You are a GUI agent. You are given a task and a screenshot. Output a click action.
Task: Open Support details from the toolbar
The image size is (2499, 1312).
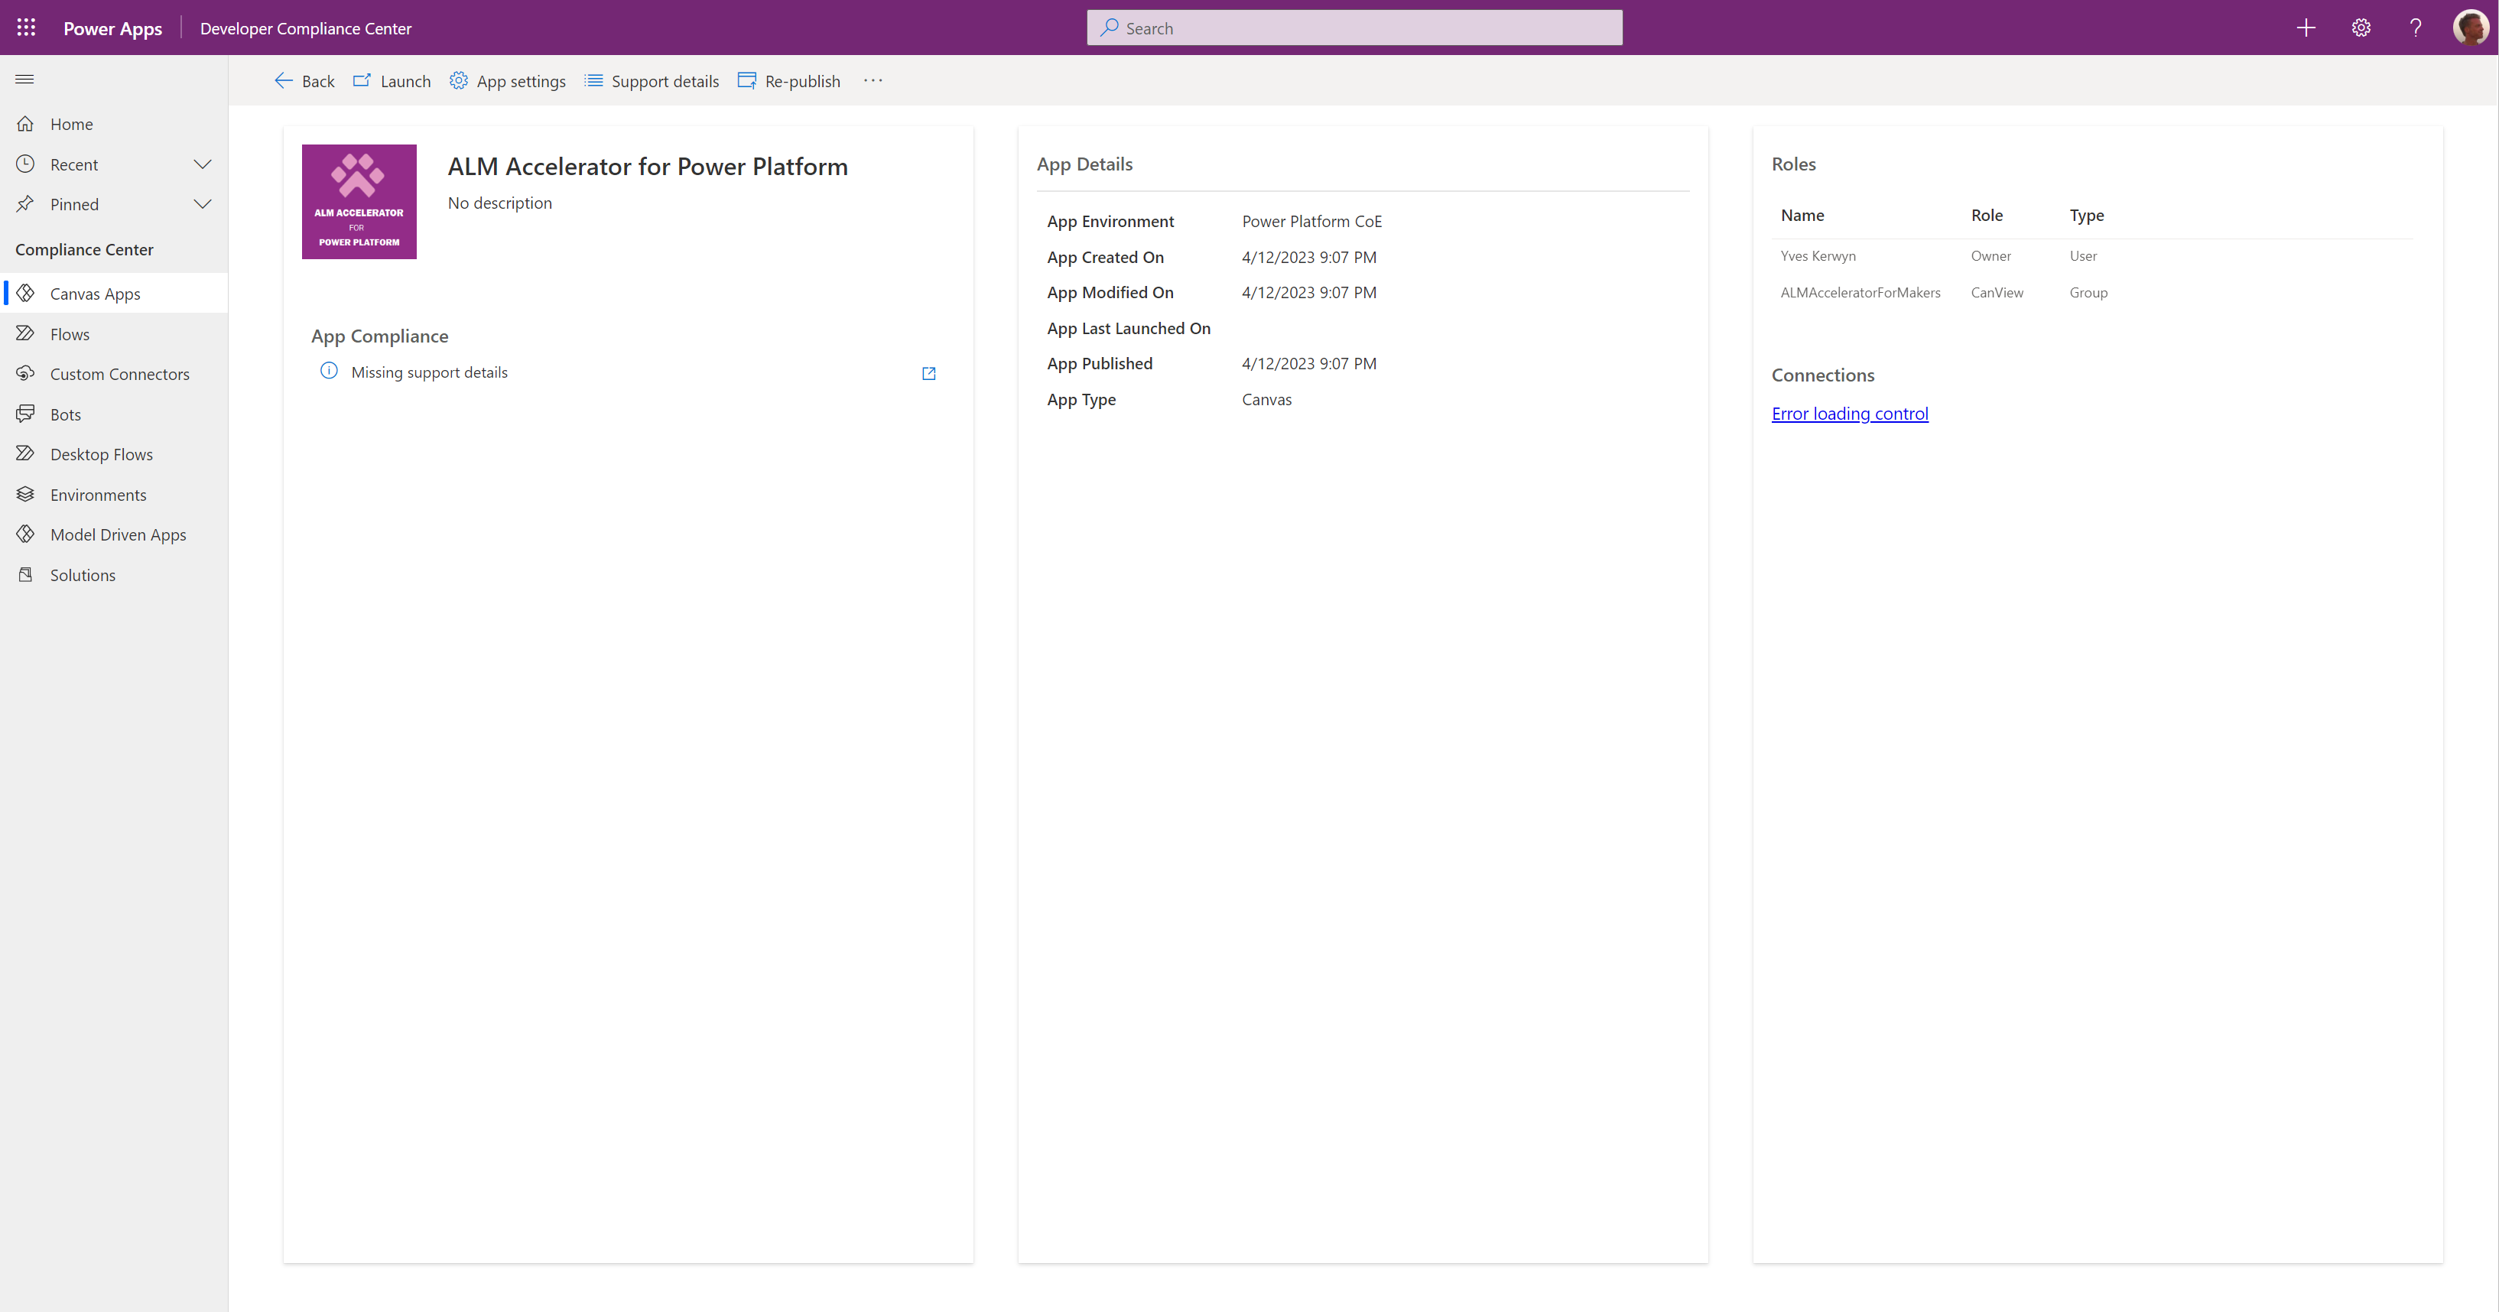(652, 82)
